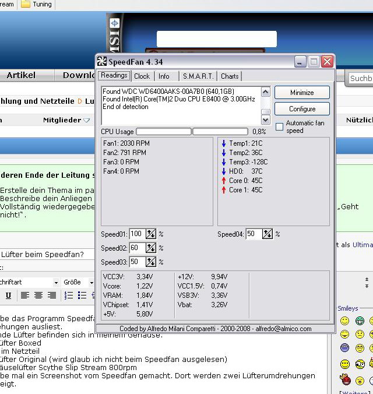Open Mitglieder dropdown in forum navigation
The image size is (373, 394).
[x=66, y=120]
